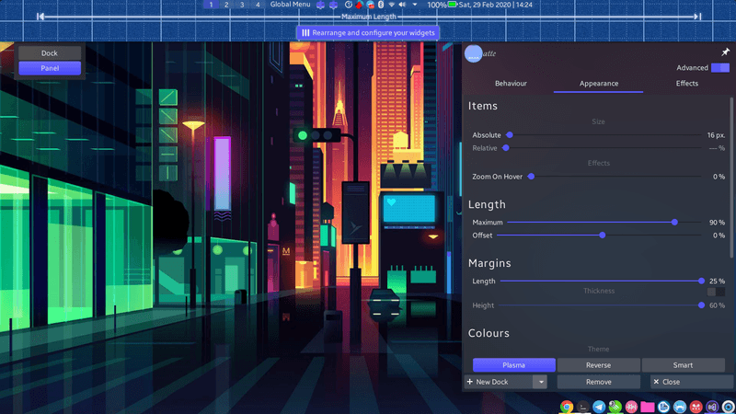The image size is (736, 414).
Task: Open the pink folder file manager
Action: [x=647, y=407]
